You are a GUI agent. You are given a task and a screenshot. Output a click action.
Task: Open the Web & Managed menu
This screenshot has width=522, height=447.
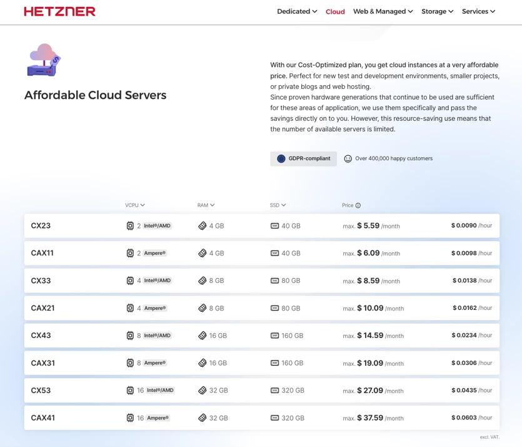pos(383,11)
